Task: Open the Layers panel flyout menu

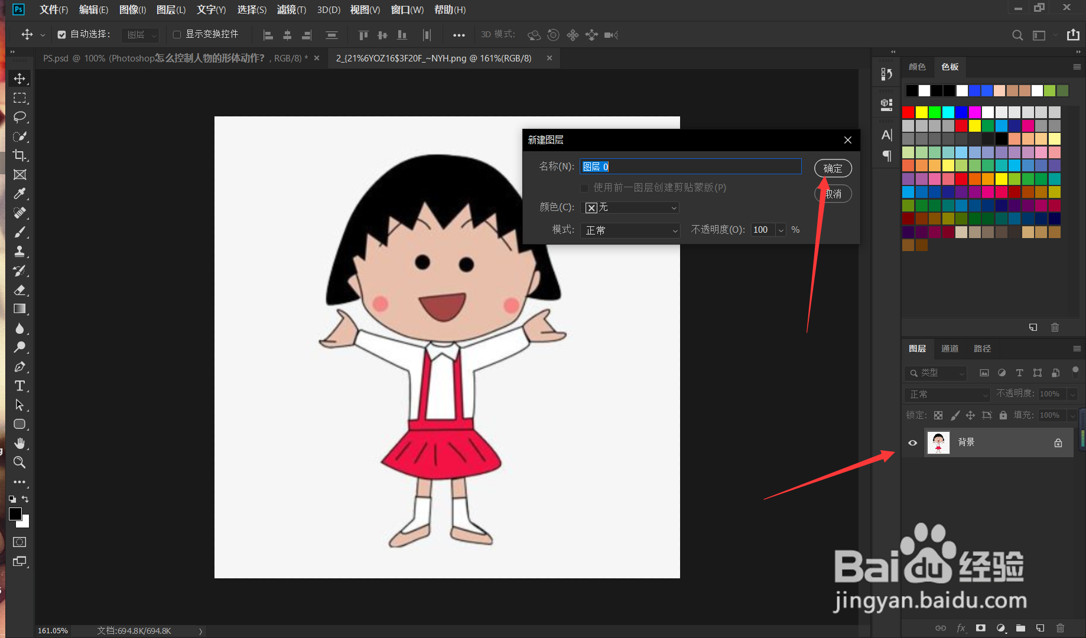Action: coord(1077,349)
